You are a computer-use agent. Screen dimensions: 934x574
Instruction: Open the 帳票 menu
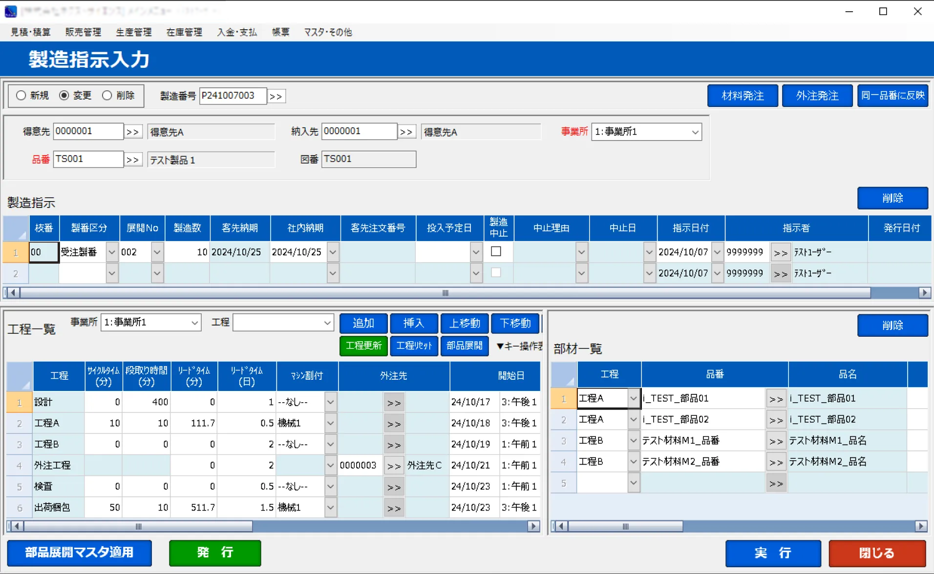point(280,32)
